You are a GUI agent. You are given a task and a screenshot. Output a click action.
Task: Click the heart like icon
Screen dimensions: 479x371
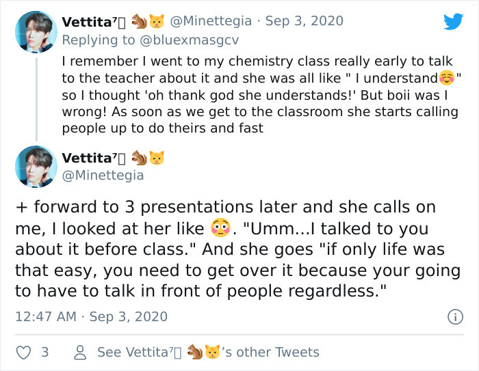click(23, 353)
